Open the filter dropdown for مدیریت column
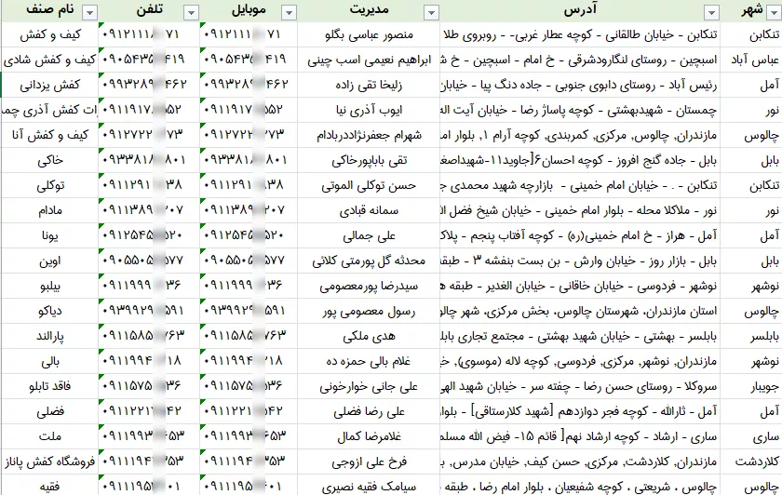 point(431,12)
